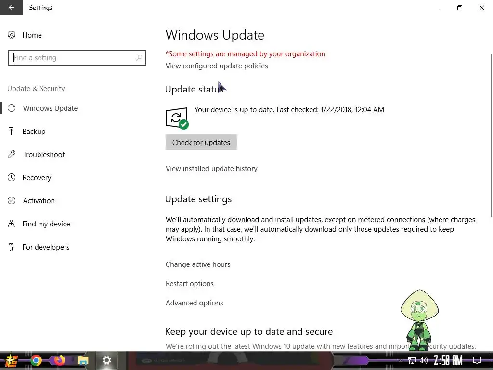Click the Windows Update sync icon in sidebar
This screenshot has width=493, height=370.
12,108
